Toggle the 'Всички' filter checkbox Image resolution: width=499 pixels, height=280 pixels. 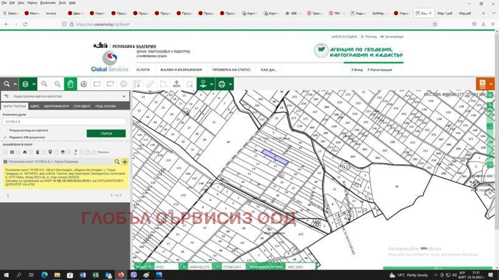click(94, 152)
